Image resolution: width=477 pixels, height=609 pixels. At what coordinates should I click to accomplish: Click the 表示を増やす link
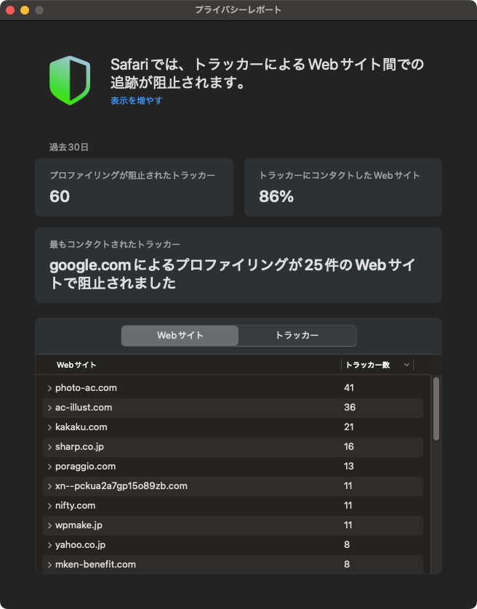(x=136, y=100)
